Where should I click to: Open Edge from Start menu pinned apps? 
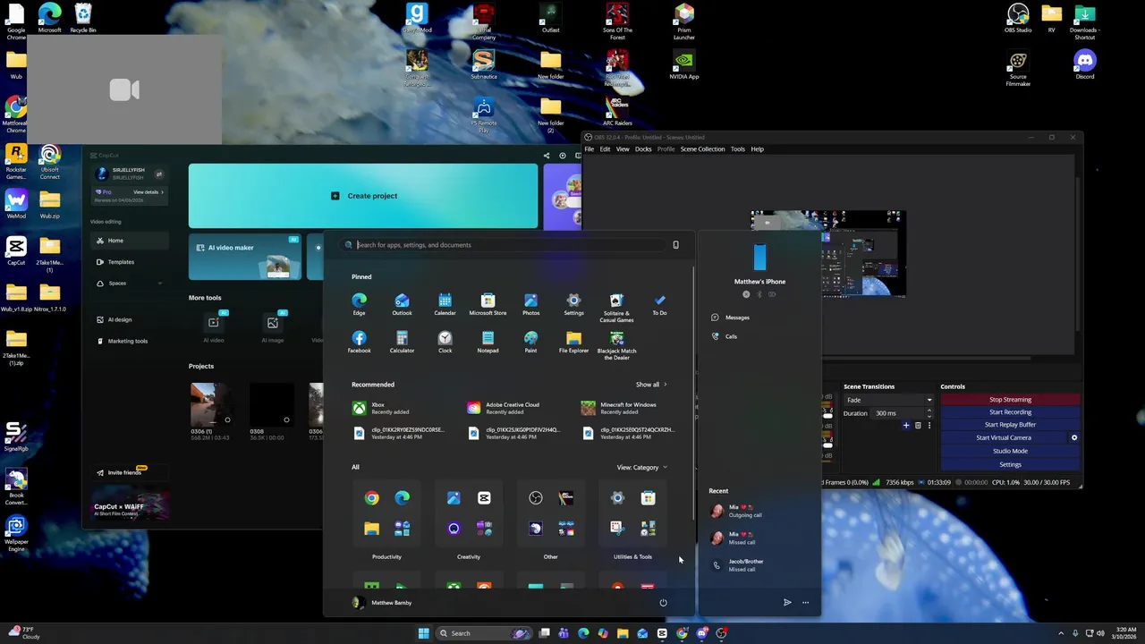tap(359, 304)
